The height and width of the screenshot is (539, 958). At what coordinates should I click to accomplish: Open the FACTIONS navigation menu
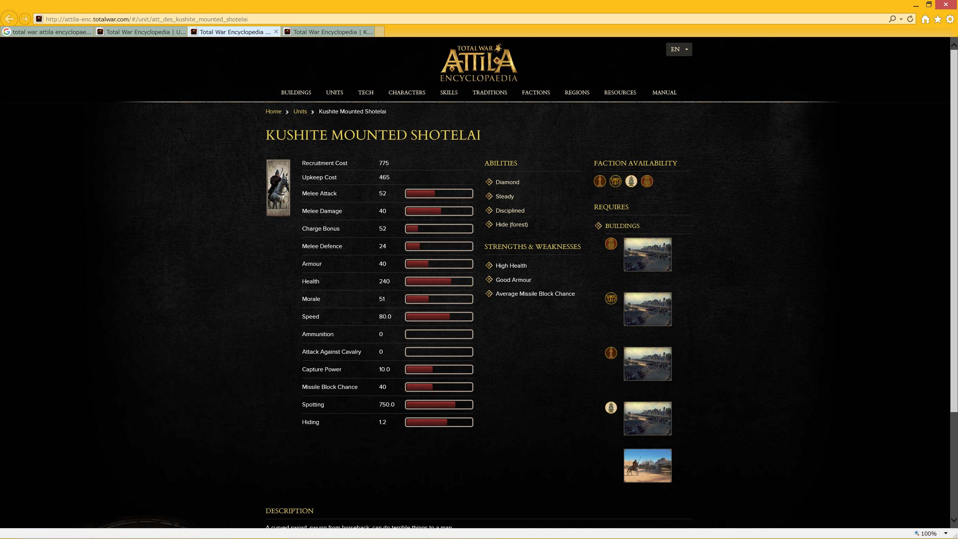click(536, 92)
